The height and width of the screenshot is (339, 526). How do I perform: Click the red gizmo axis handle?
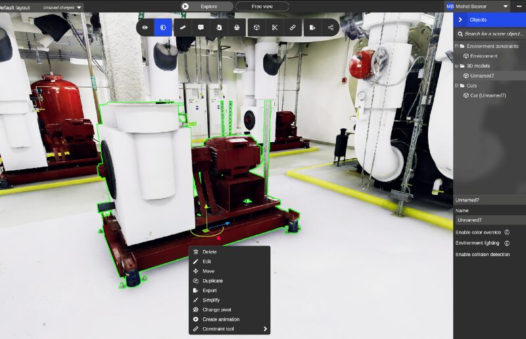click(x=218, y=238)
